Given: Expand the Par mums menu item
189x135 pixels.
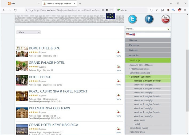Looking at the screenshot, I should tap(148, 45).
